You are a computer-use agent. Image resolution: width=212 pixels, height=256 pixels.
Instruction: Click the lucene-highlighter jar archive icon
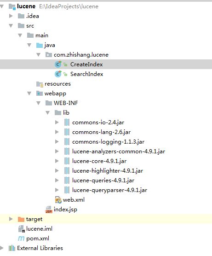pyautogui.click(x=67, y=171)
